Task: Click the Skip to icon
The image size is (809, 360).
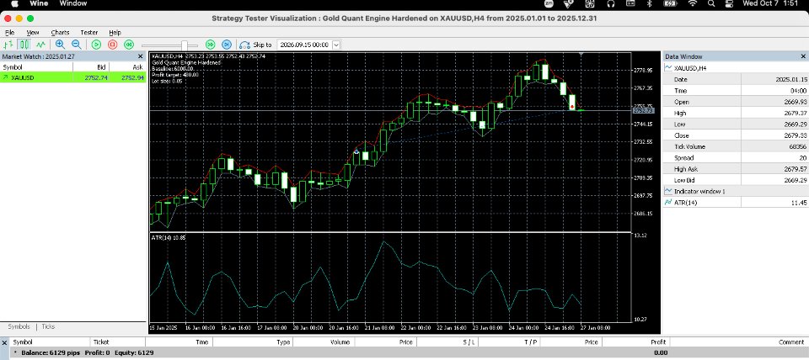Action: [x=244, y=45]
